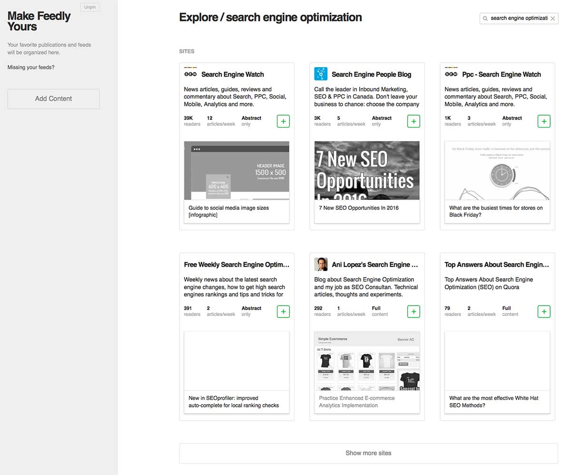Clear the search box with X icon
Viewport: 571px width, 475px height.
(x=552, y=19)
